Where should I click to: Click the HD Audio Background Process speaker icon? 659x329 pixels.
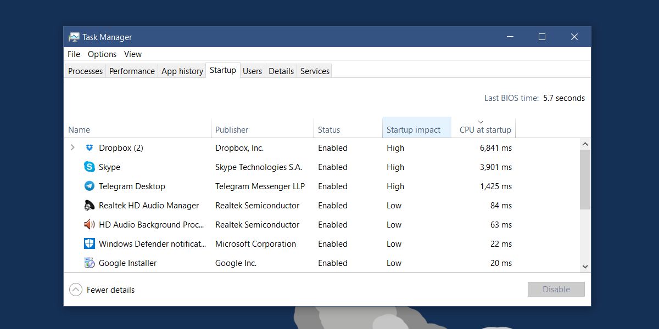click(89, 225)
